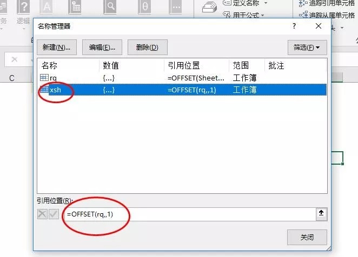Click the cancel X icon next to reference input
This screenshot has width=358, height=257.
click(42, 214)
